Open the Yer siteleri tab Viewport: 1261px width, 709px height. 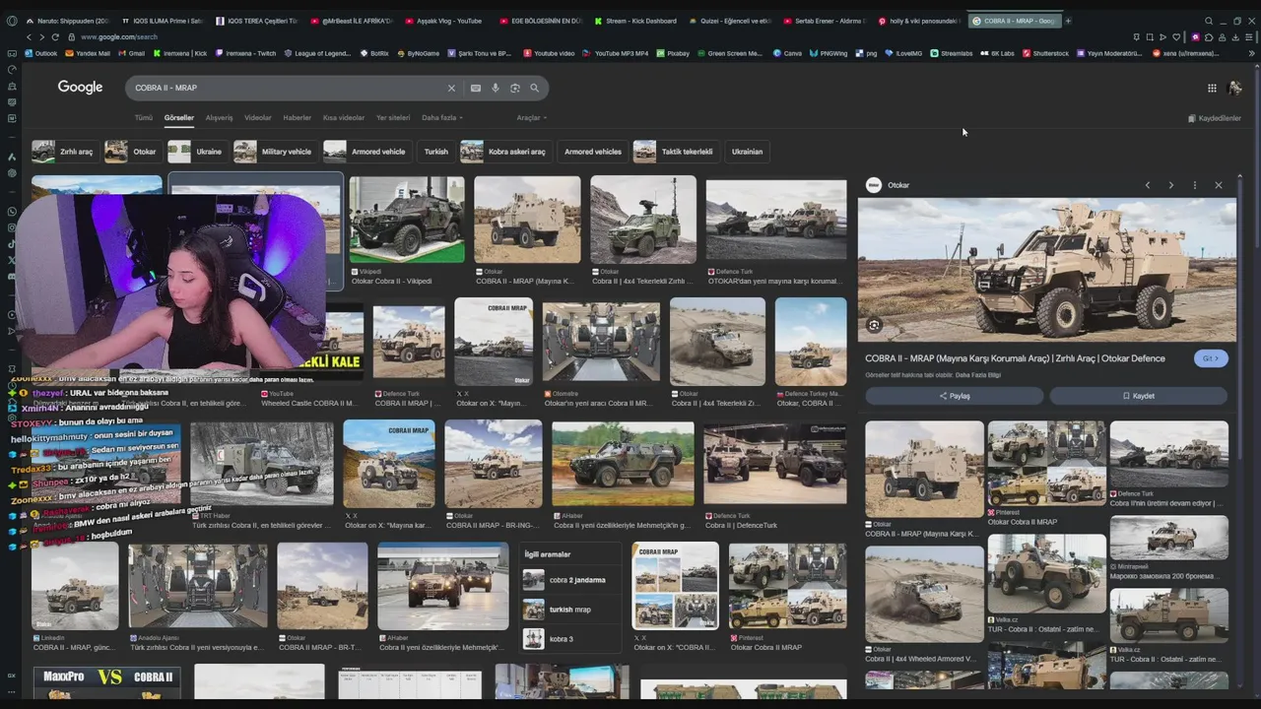click(x=393, y=117)
